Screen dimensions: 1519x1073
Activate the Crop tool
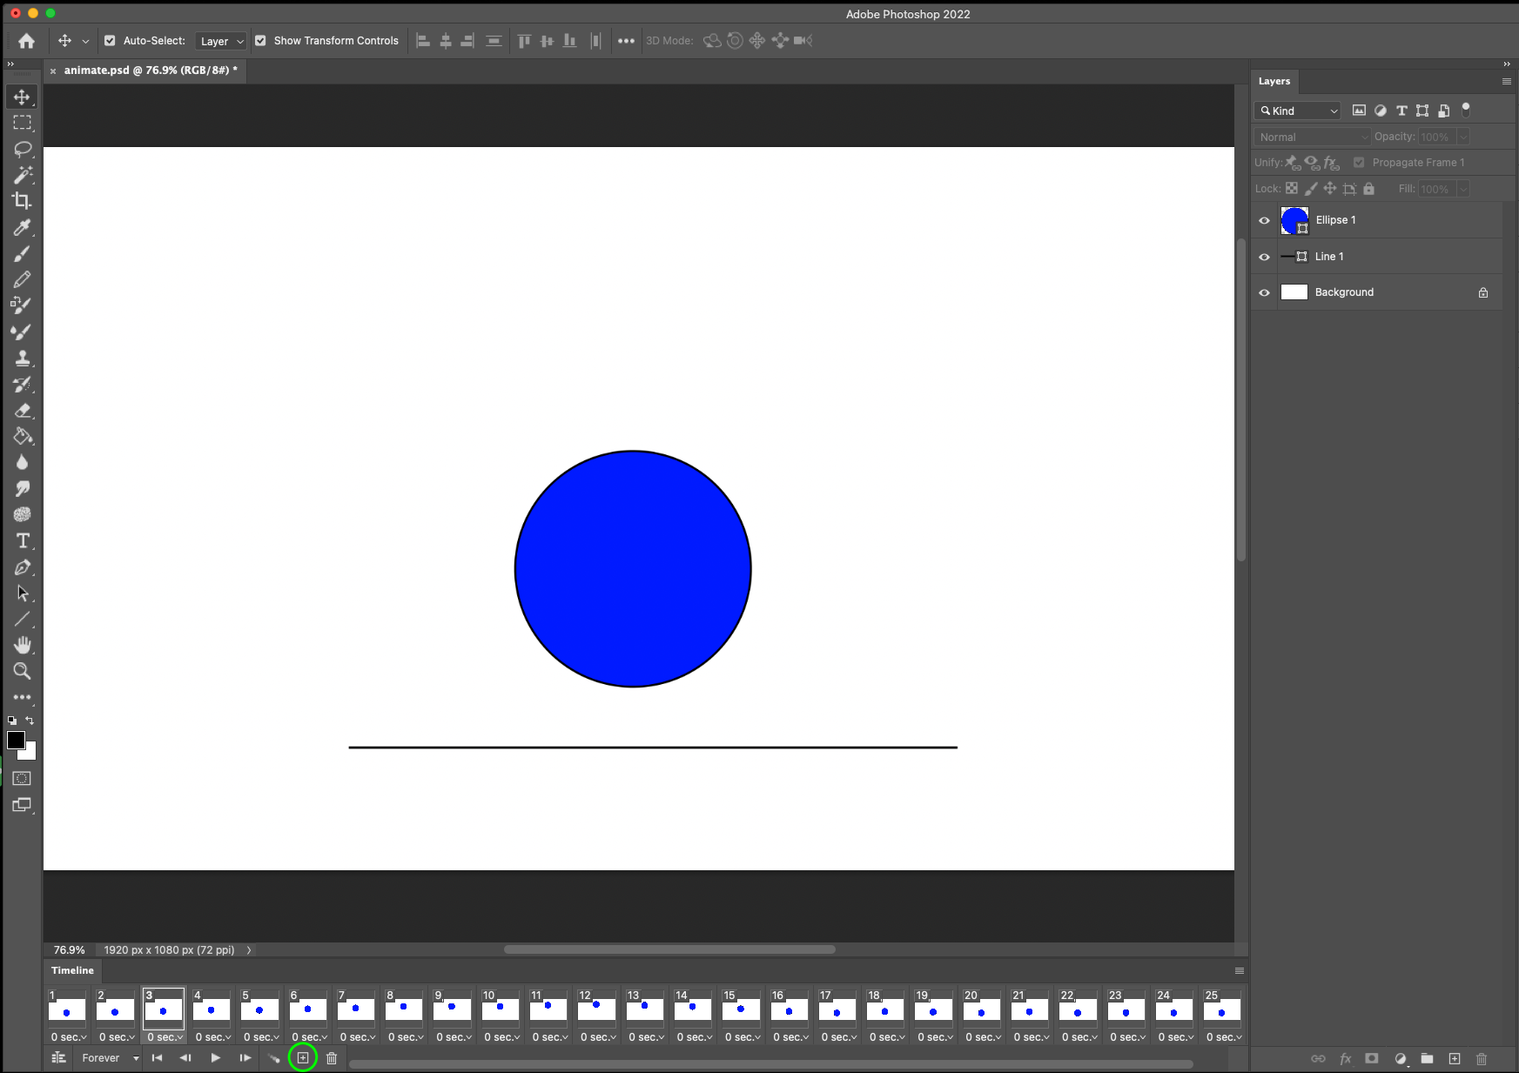tap(23, 200)
